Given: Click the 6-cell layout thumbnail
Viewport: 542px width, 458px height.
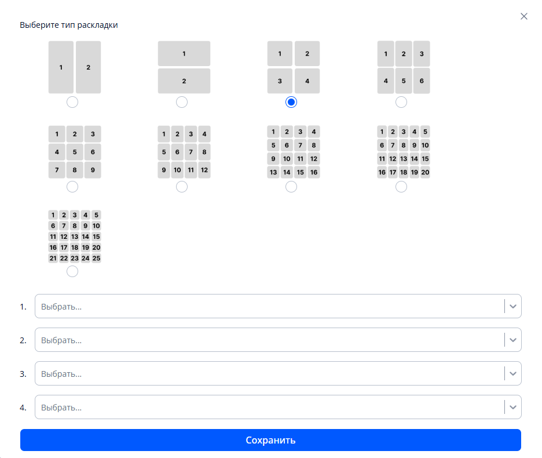Looking at the screenshot, I should pyautogui.click(x=404, y=67).
